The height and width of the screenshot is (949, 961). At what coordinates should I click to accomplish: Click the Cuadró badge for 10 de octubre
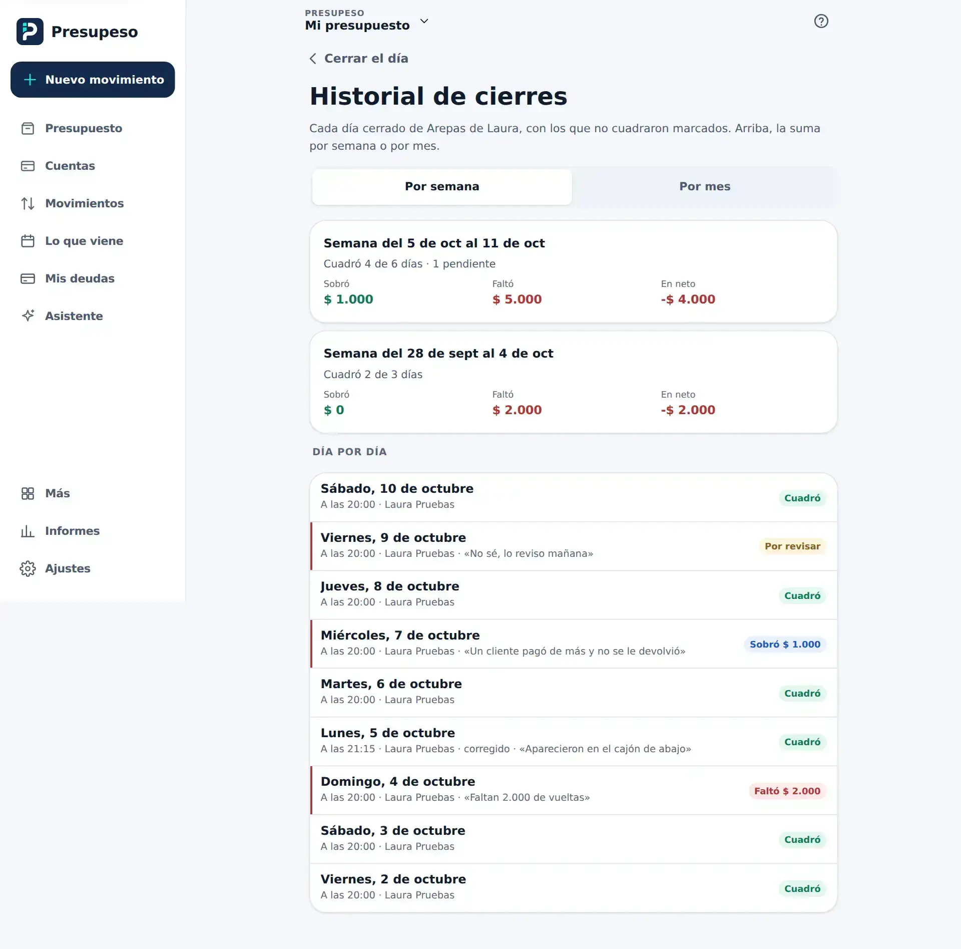point(802,498)
